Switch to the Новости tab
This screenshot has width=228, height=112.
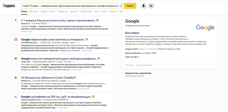coord(74,12)
